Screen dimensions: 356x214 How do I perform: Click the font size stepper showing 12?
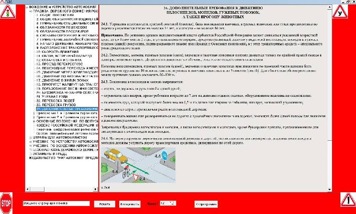tap(168, 203)
